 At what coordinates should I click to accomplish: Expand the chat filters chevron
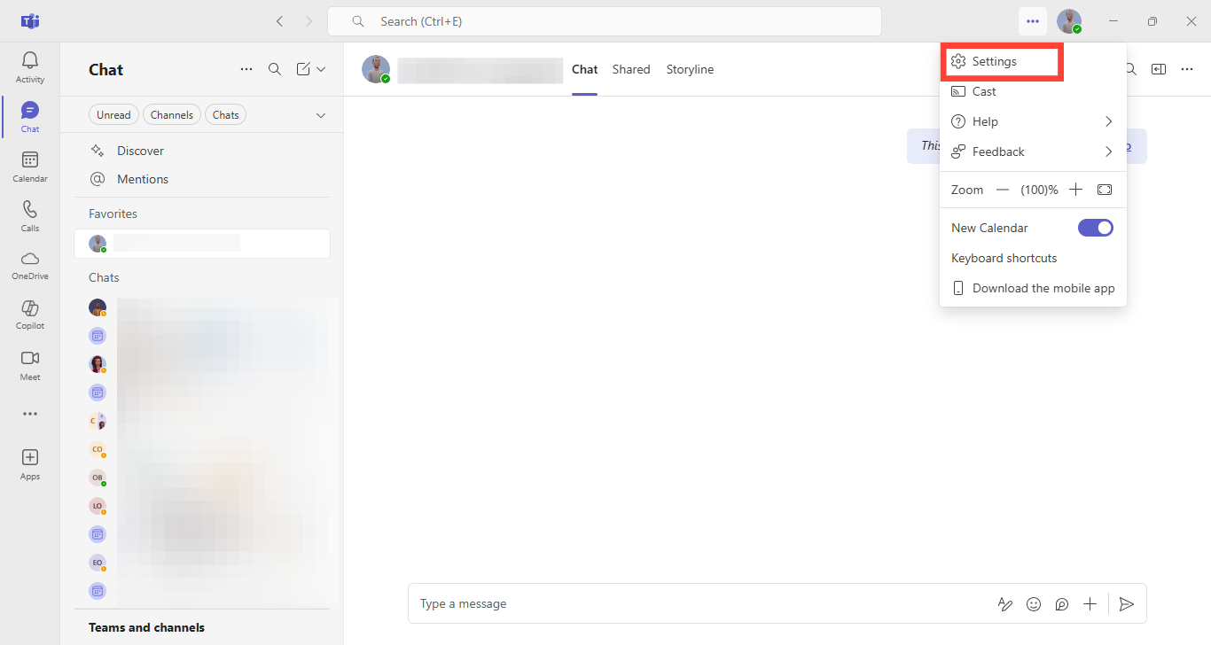[321, 115]
